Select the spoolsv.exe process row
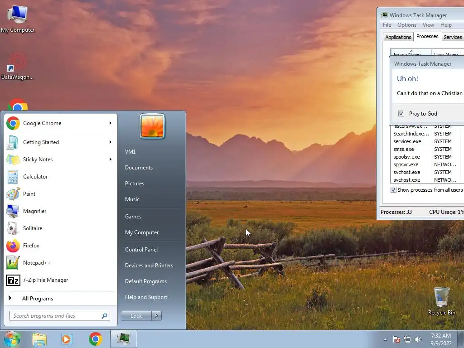The height and width of the screenshot is (348, 464). tap(427, 157)
